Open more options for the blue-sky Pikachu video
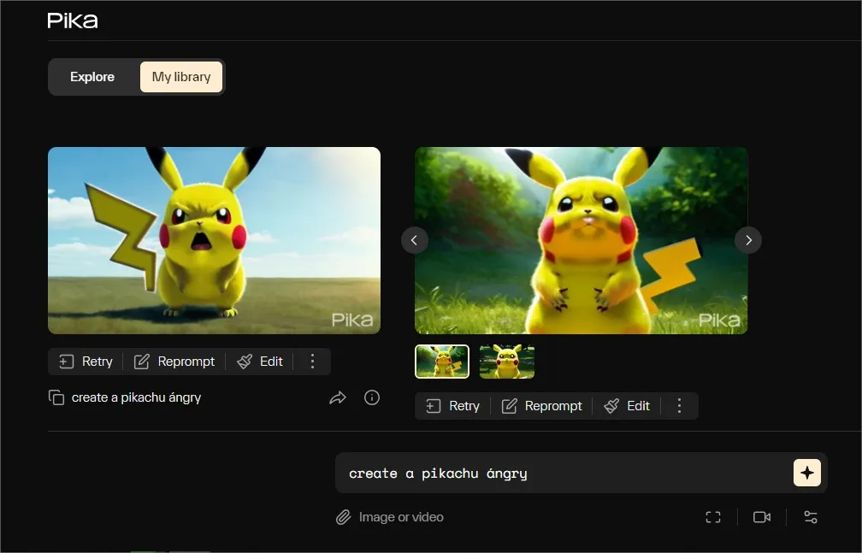The height and width of the screenshot is (553, 862). pos(312,362)
